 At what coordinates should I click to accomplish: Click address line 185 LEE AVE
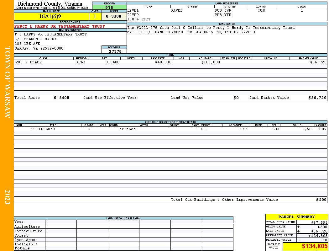pyautogui.click(x=28, y=44)
